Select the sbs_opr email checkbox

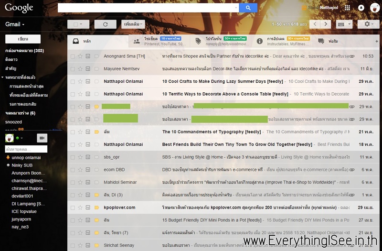pos(73,157)
